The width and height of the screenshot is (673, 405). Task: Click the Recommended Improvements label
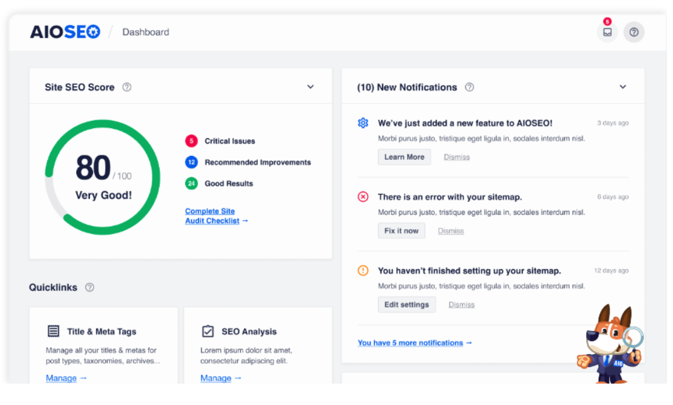(257, 162)
